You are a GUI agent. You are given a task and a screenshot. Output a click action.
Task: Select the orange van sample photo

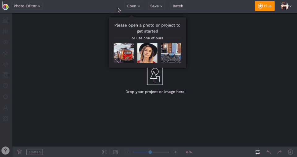(x=124, y=53)
